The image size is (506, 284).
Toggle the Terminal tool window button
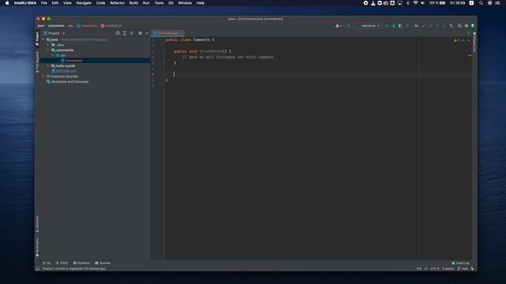pos(103,263)
